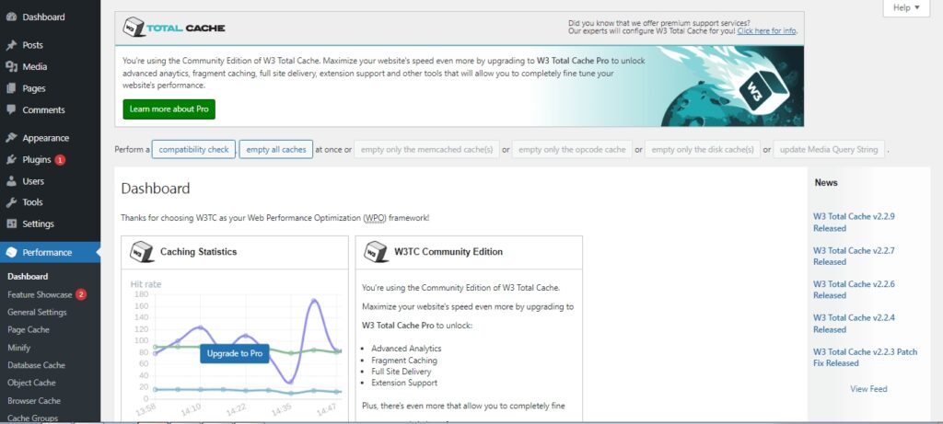Viewport: 943px width, 424px height.
Task: Click the Pages icon in sidebar
Action: point(11,88)
